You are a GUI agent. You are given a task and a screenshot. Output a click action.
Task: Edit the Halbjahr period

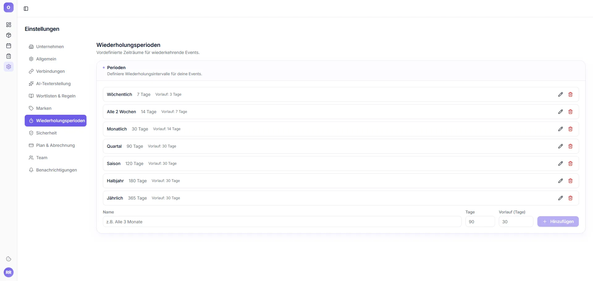[561, 181]
